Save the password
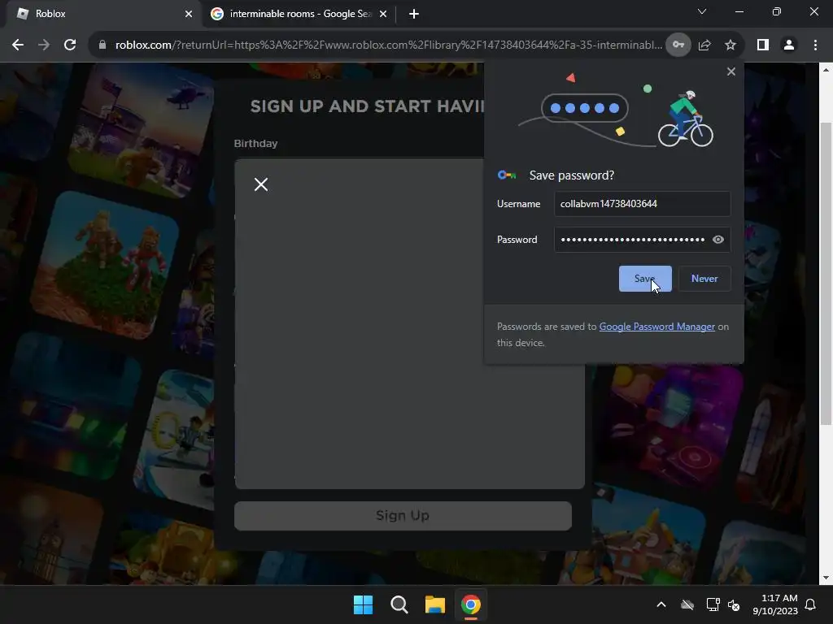The image size is (833, 624). coord(645,279)
